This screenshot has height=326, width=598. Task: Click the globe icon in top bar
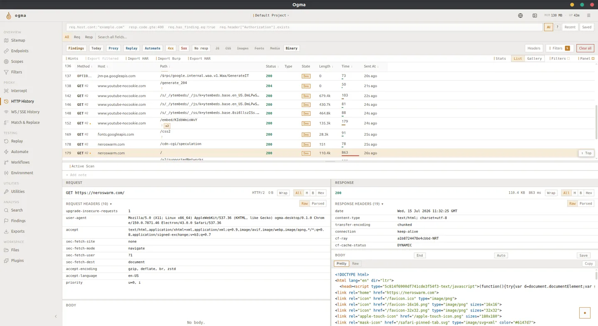point(520,15)
